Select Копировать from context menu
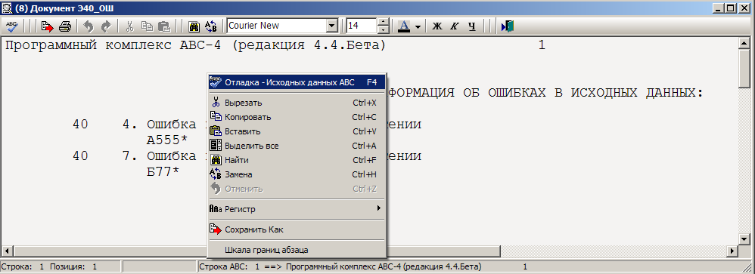Viewport: 755px width, 274px height. click(x=297, y=117)
